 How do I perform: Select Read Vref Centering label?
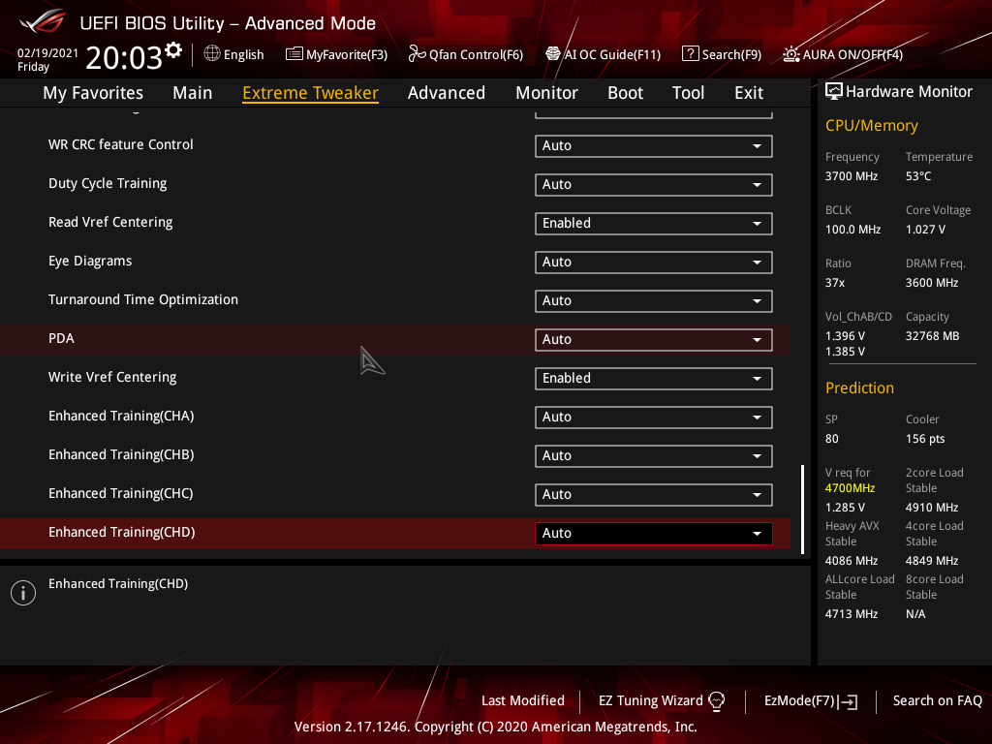[110, 222]
